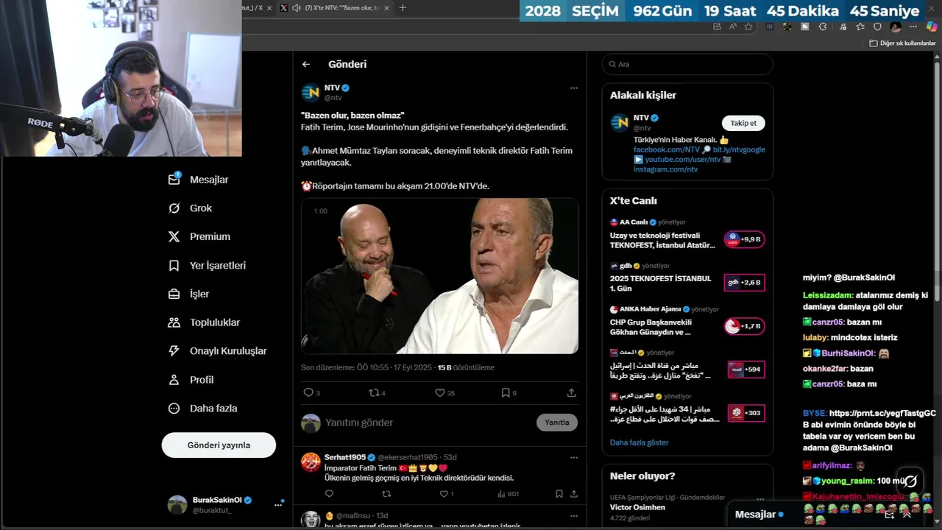Viewport: 942px width, 530px height.
Task: Expand Daha fazla göster in X'te Canlı
Action: pyautogui.click(x=639, y=442)
